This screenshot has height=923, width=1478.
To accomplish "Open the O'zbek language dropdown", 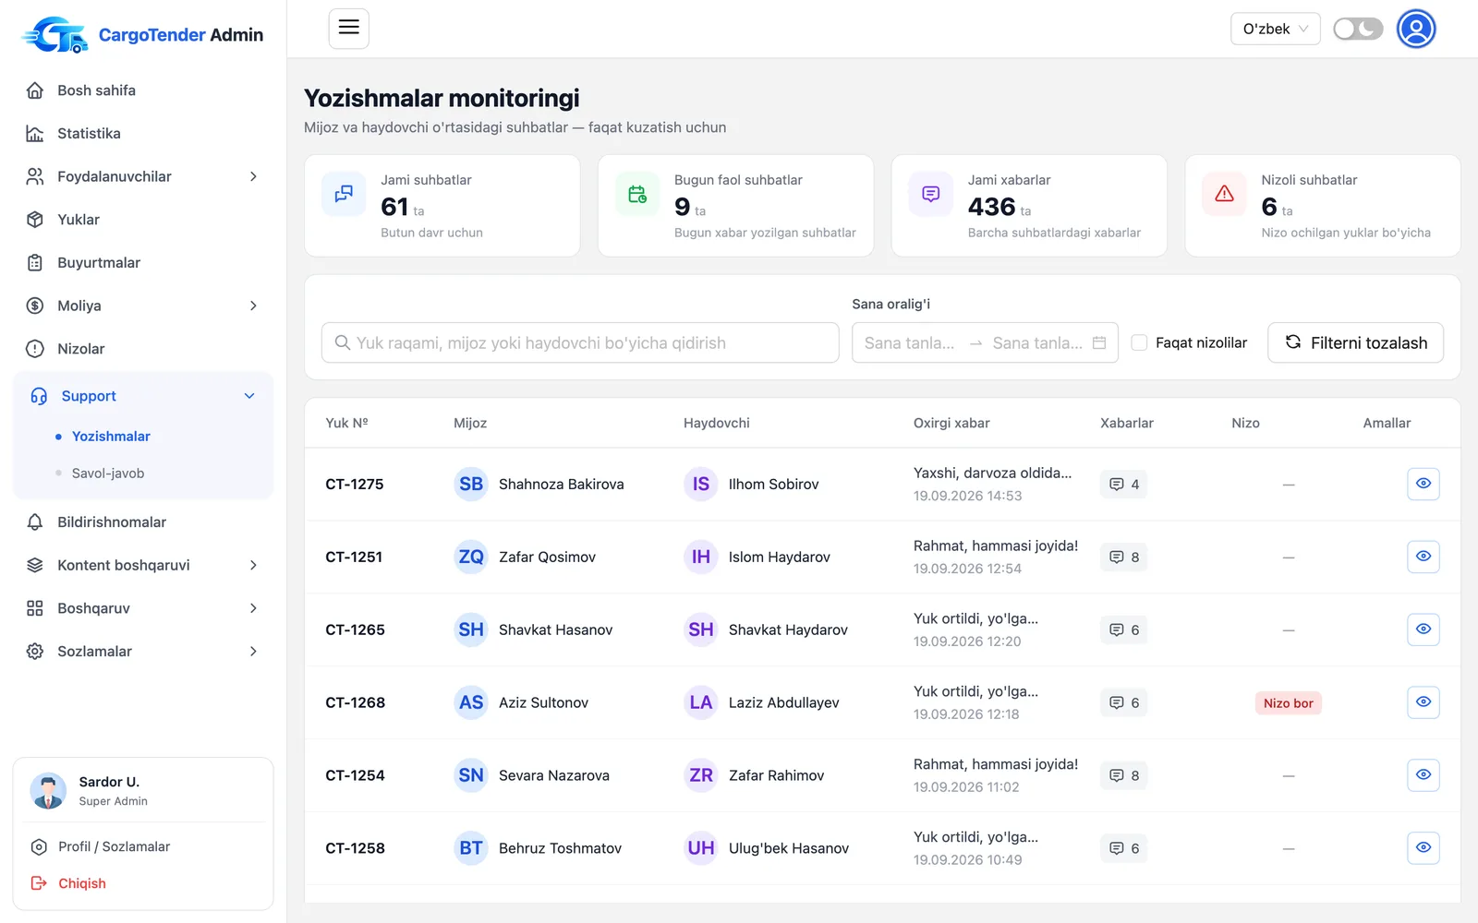I will click(1275, 29).
